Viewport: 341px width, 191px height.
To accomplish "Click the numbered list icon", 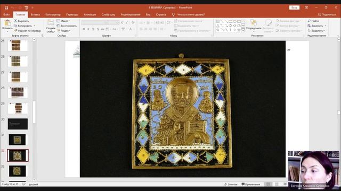I will coord(149,22).
